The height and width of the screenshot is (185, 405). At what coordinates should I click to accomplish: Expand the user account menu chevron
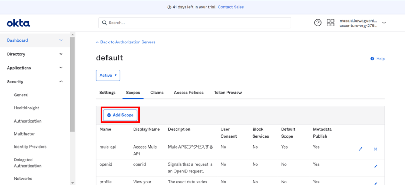(384, 23)
